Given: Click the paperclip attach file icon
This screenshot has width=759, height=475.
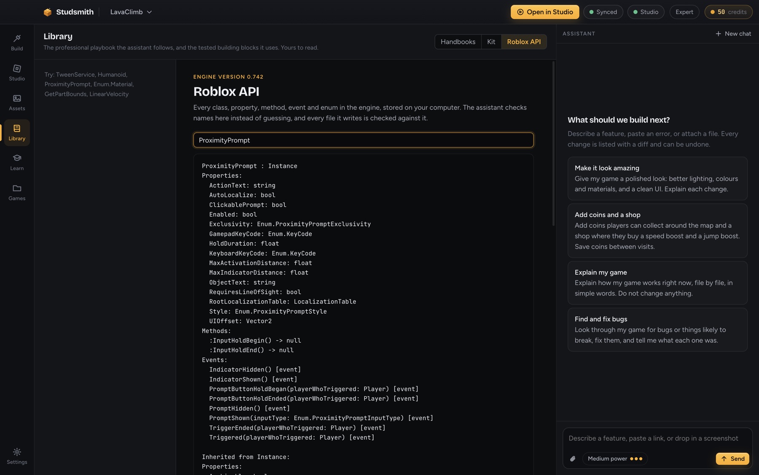Looking at the screenshot, I should coord(573,459).
